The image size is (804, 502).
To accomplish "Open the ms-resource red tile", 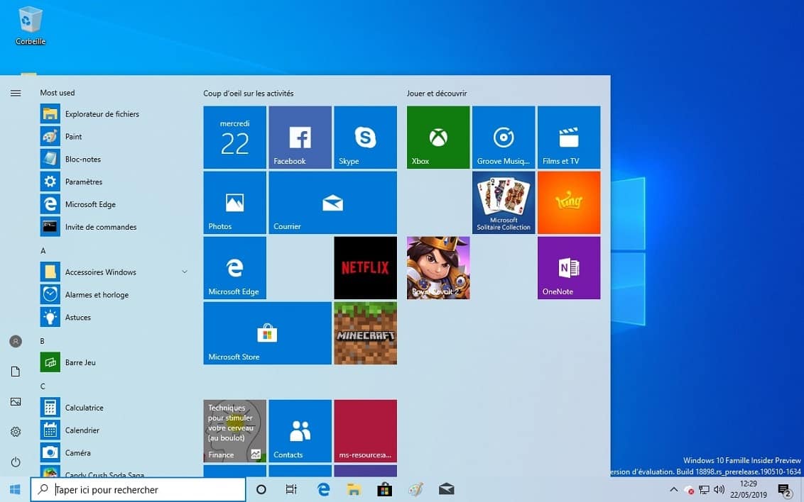I will pos(365,431).
